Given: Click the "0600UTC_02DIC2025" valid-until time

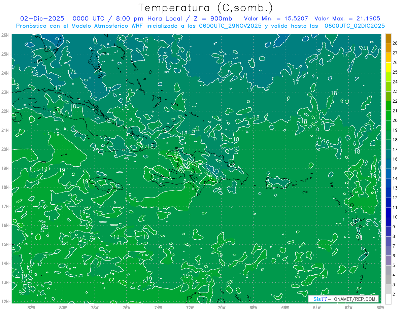Looking at the screenshot, I should (x=355, y=26).
